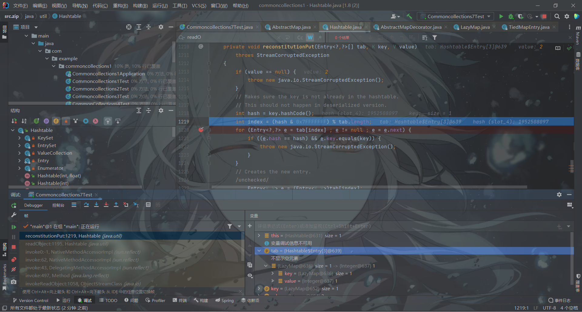Open Project panel settings gear
Image resolution: width=582 pixels, height=312 pixels.
pyautogui.click(x=161, y=27)
